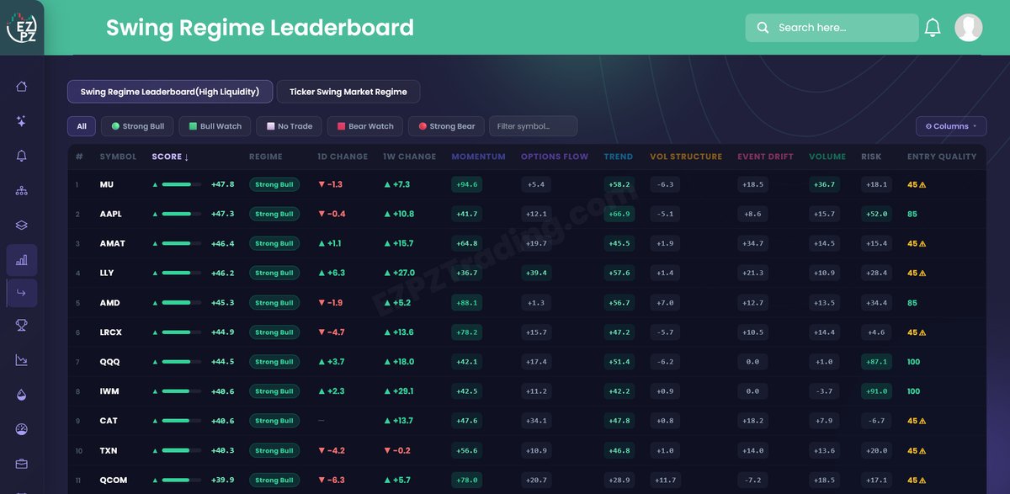
Task: Select the All regime filter
Action: pyautogui.click(x=82, y=126)
